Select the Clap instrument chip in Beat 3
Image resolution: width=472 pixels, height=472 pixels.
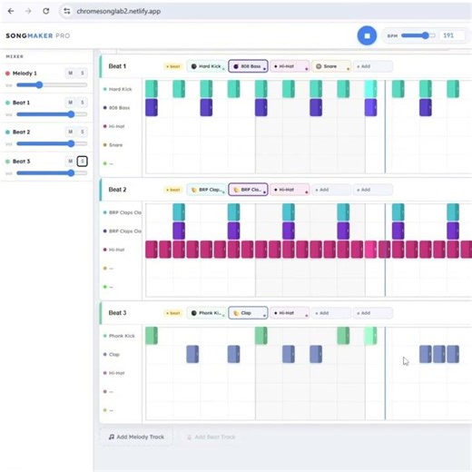point(248,313)
